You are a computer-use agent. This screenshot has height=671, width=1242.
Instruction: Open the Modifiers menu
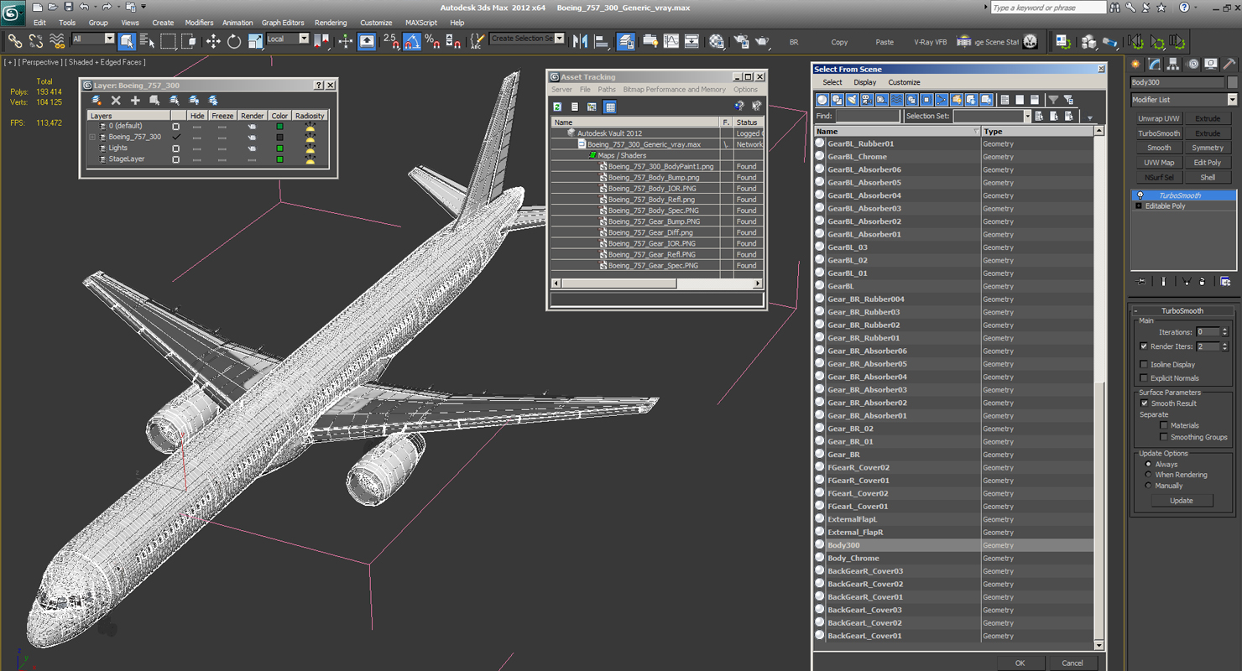click(199, 23)
